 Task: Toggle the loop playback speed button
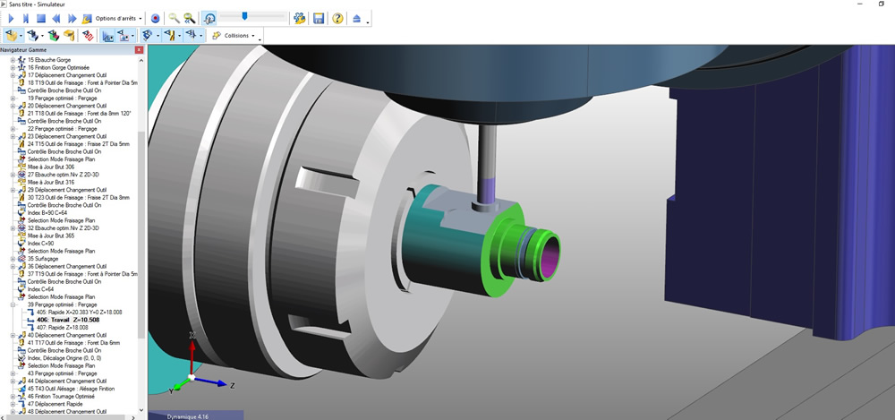(209, 18)
